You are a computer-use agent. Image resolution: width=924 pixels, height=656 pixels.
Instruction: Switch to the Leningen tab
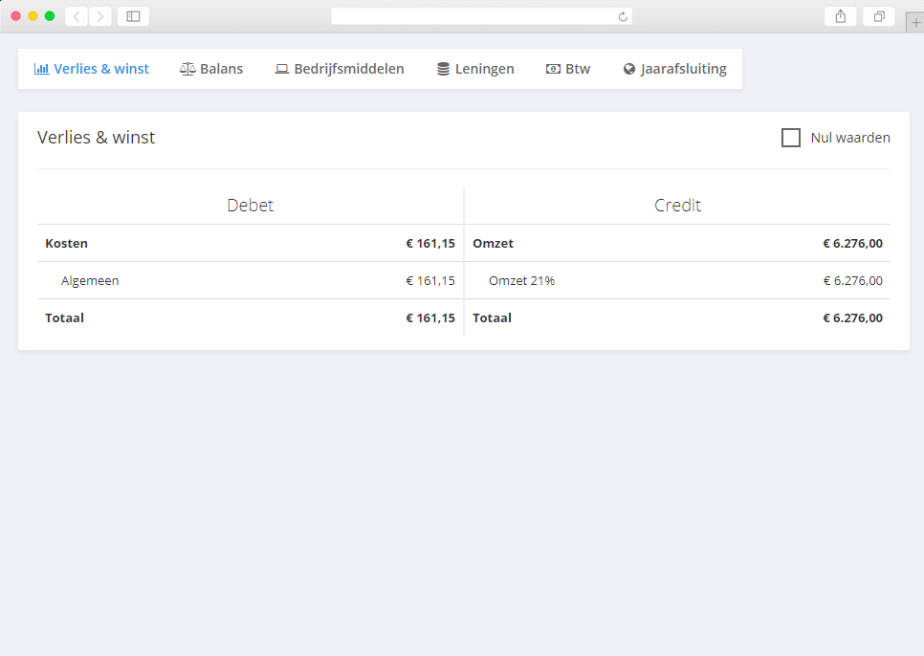tap(484, 69)
